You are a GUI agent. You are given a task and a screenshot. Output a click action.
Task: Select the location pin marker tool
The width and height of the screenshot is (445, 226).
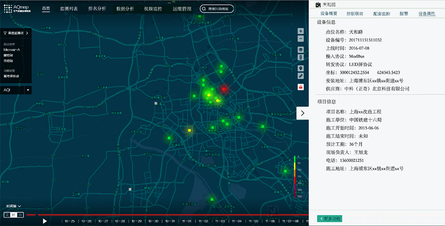(x=301, y=68)
